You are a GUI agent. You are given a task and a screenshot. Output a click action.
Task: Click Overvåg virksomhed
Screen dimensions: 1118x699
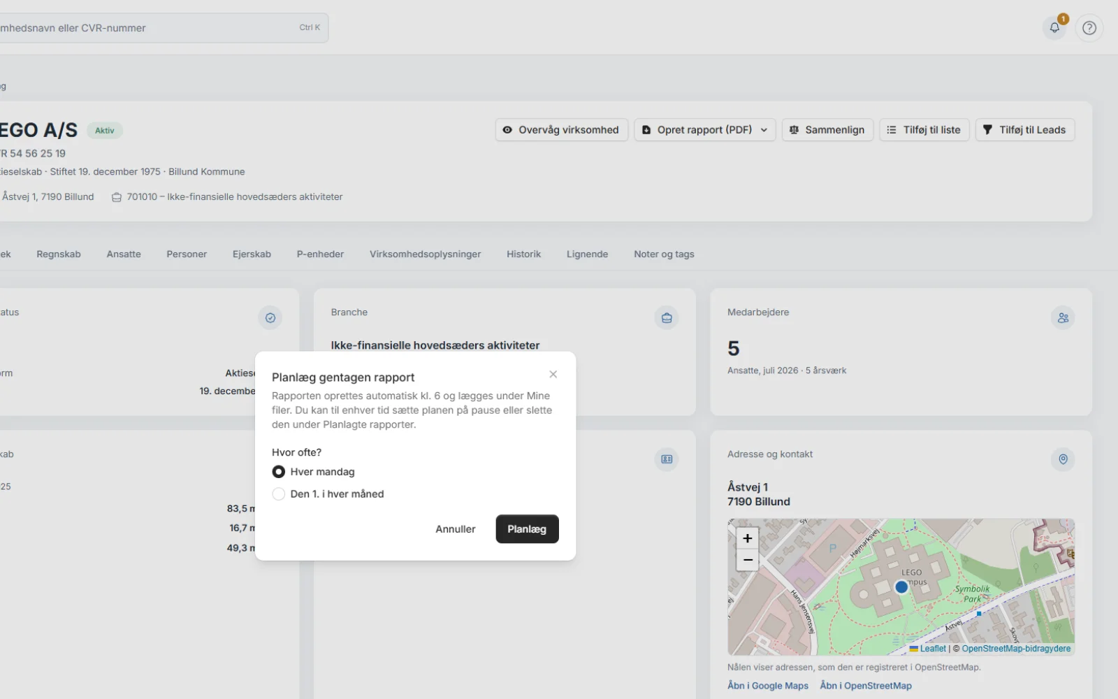pyautogui.click(x=562, y=130)
